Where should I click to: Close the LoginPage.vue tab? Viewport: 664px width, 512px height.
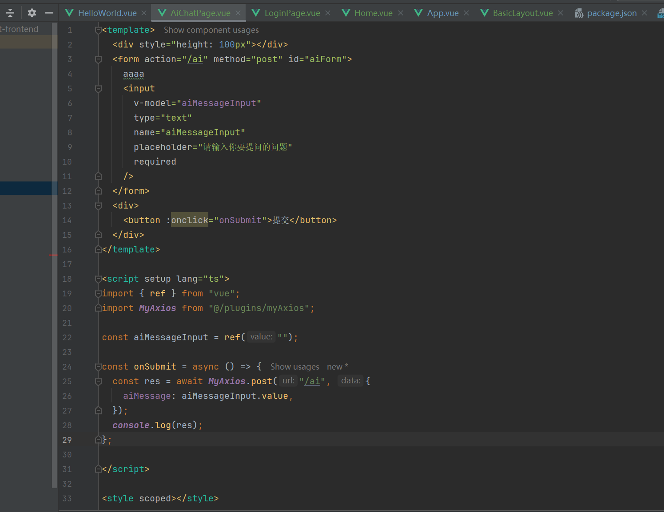[328, 13]
